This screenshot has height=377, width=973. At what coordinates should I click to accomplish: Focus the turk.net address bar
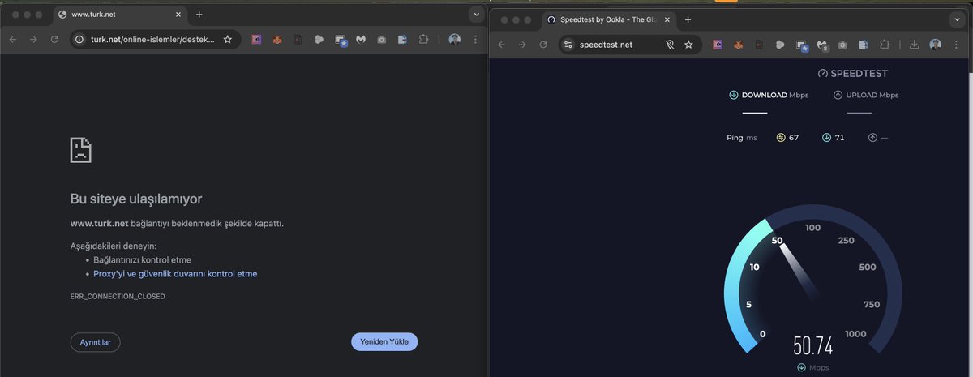[x=154, y=39]
